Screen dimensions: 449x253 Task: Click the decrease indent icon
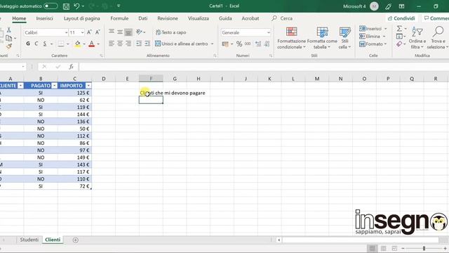[x=139, y=44]
